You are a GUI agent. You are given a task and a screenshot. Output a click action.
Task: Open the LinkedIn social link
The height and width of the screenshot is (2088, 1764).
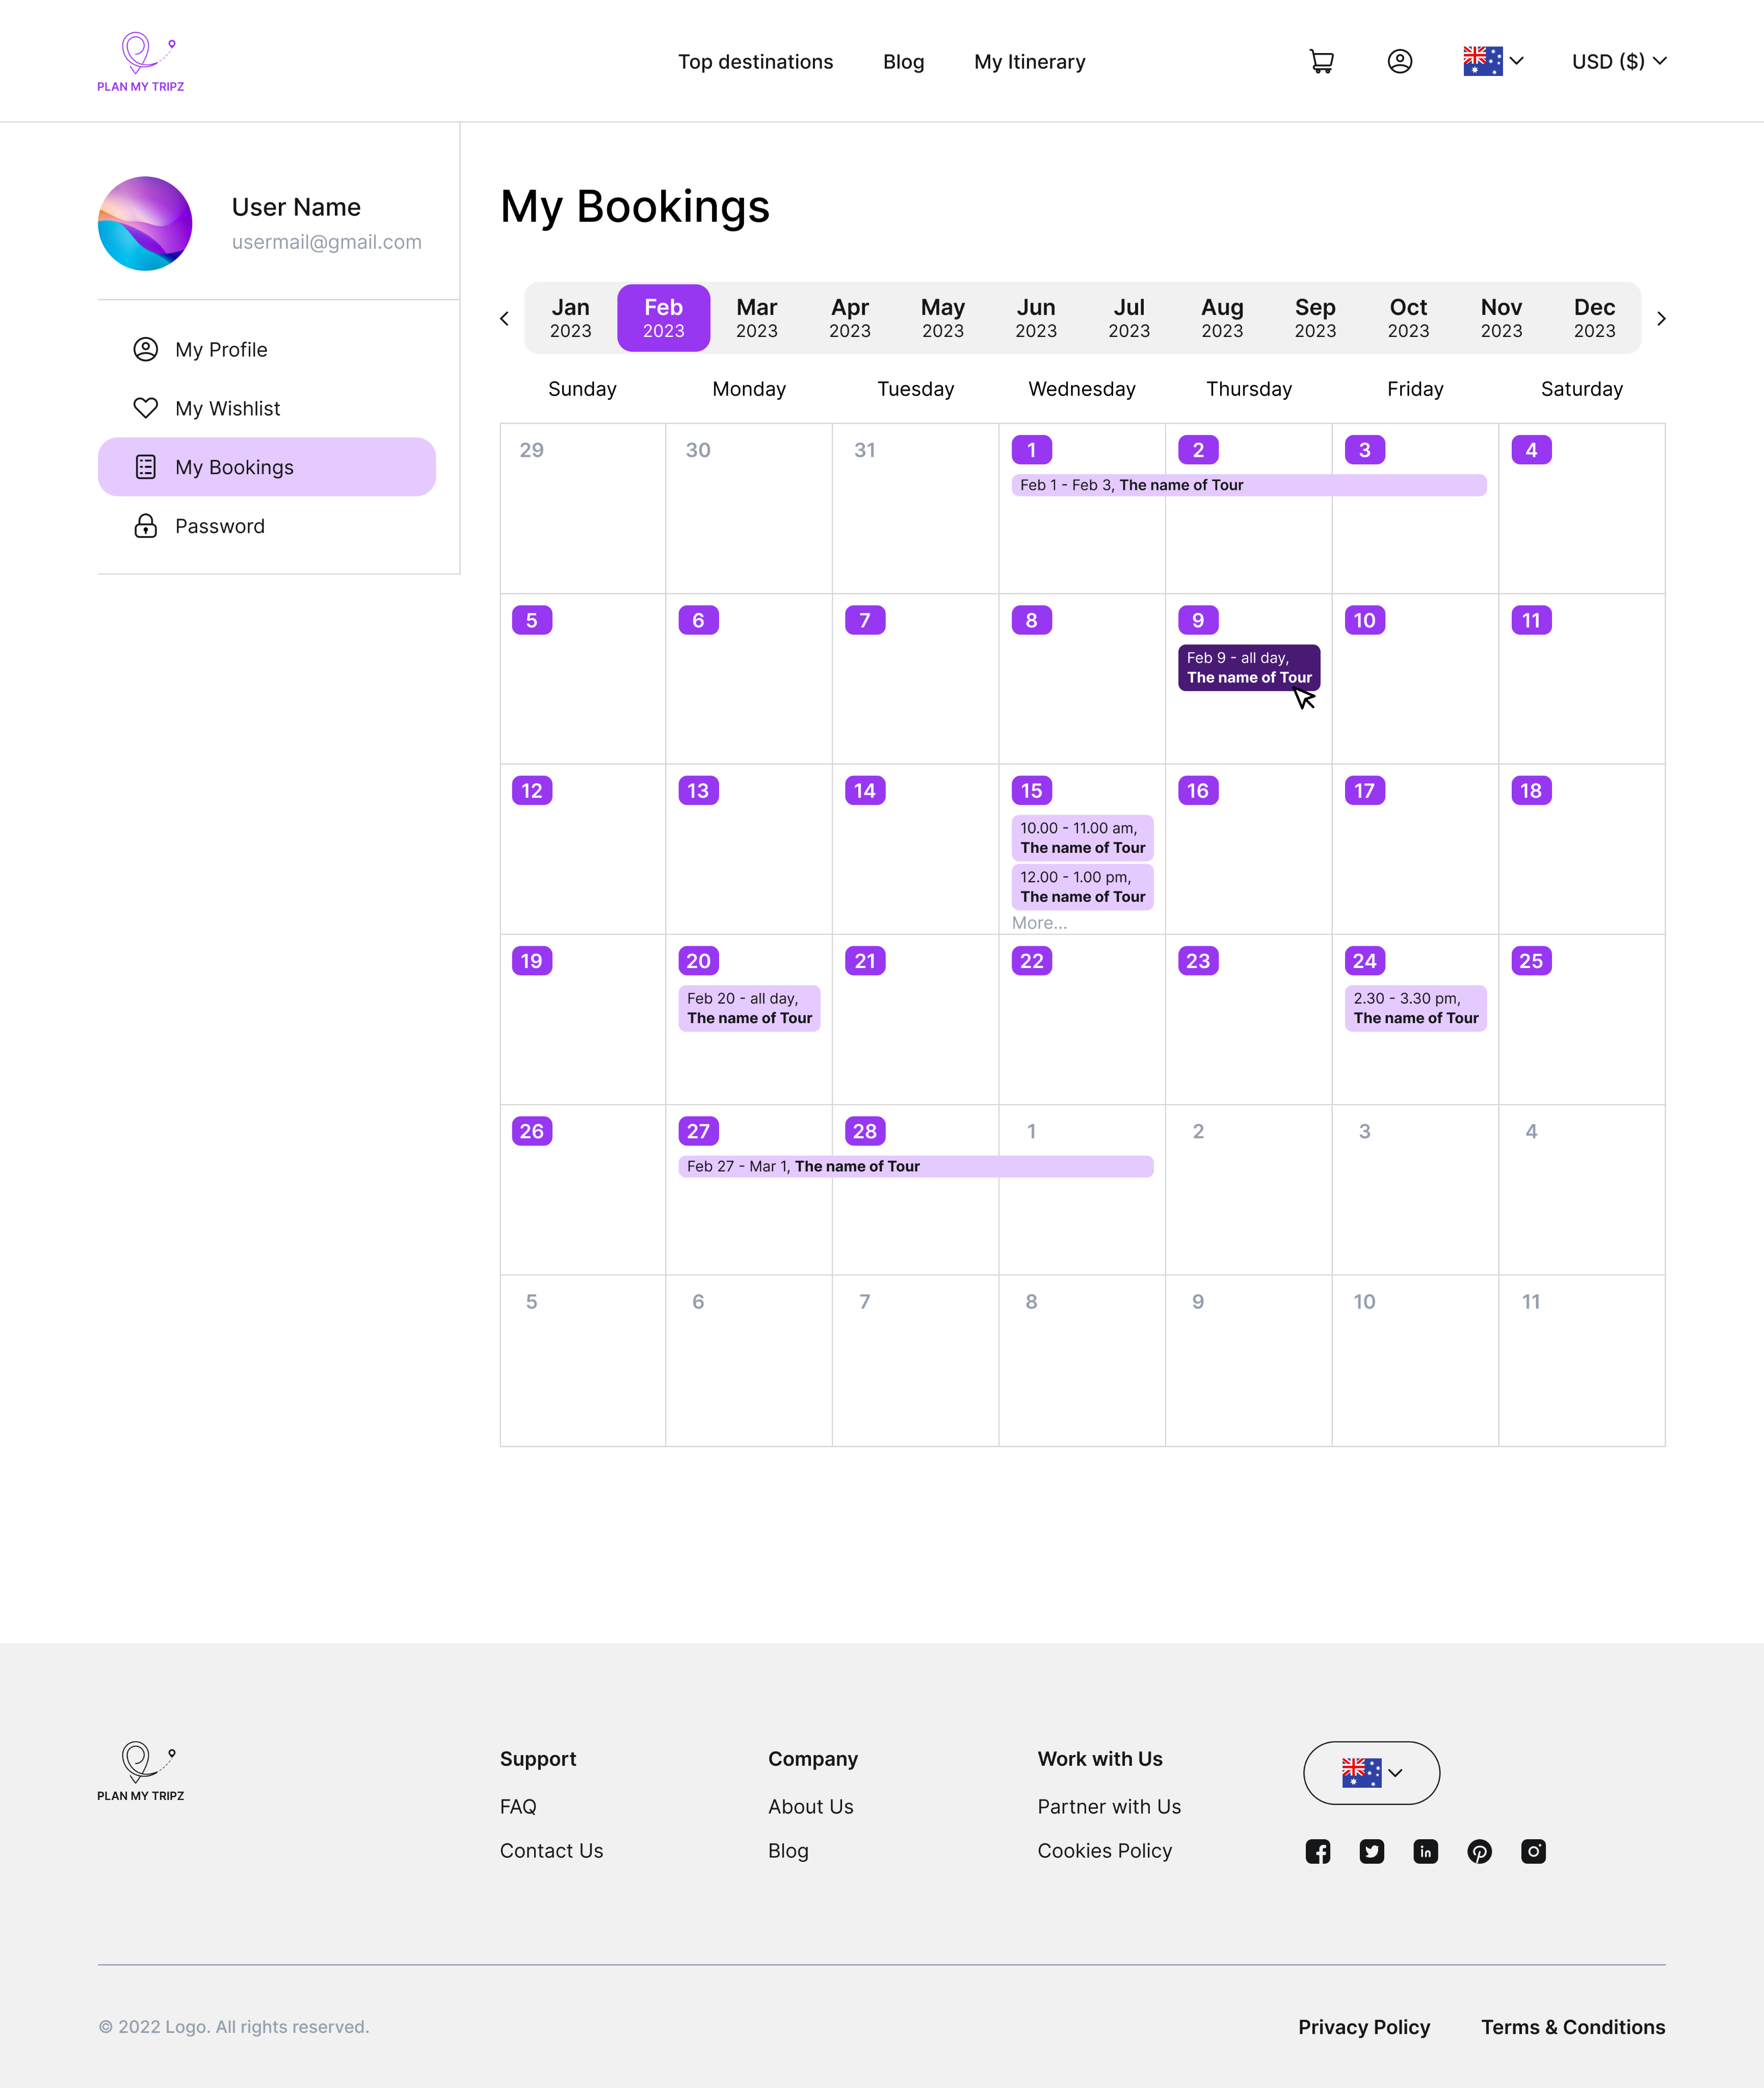pos(1425,1851)
